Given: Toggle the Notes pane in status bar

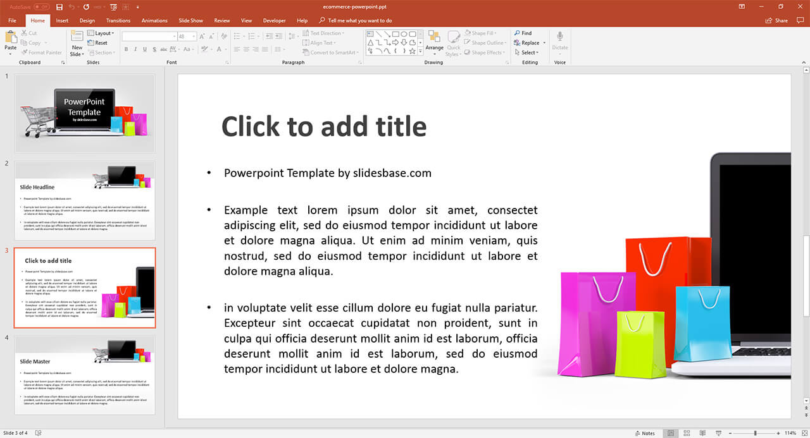Looking at the screenshot, I should click(644, 433).
